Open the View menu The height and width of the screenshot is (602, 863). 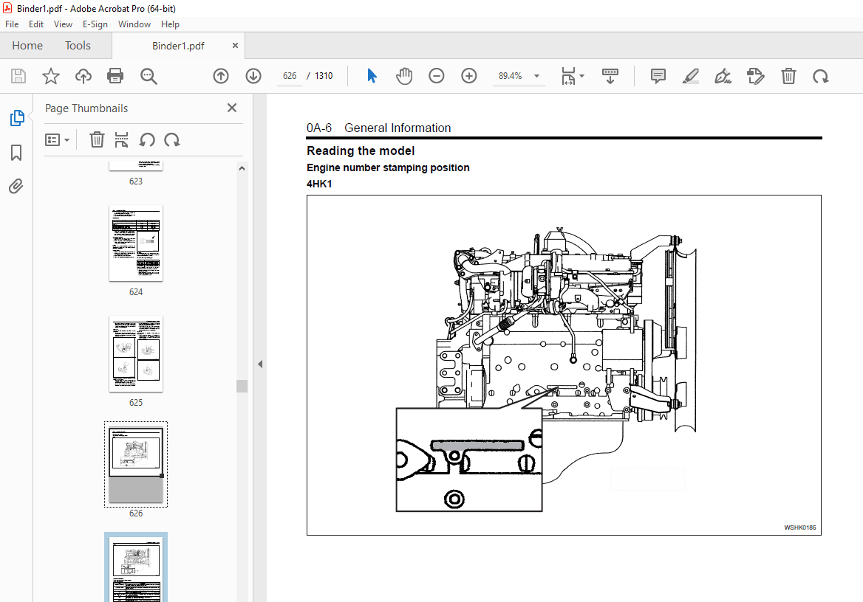[63, 24]
